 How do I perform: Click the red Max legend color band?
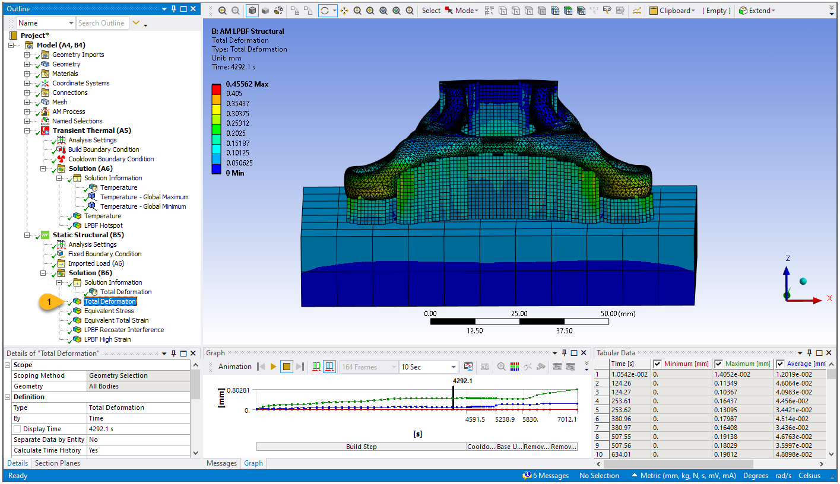point(216,88)
